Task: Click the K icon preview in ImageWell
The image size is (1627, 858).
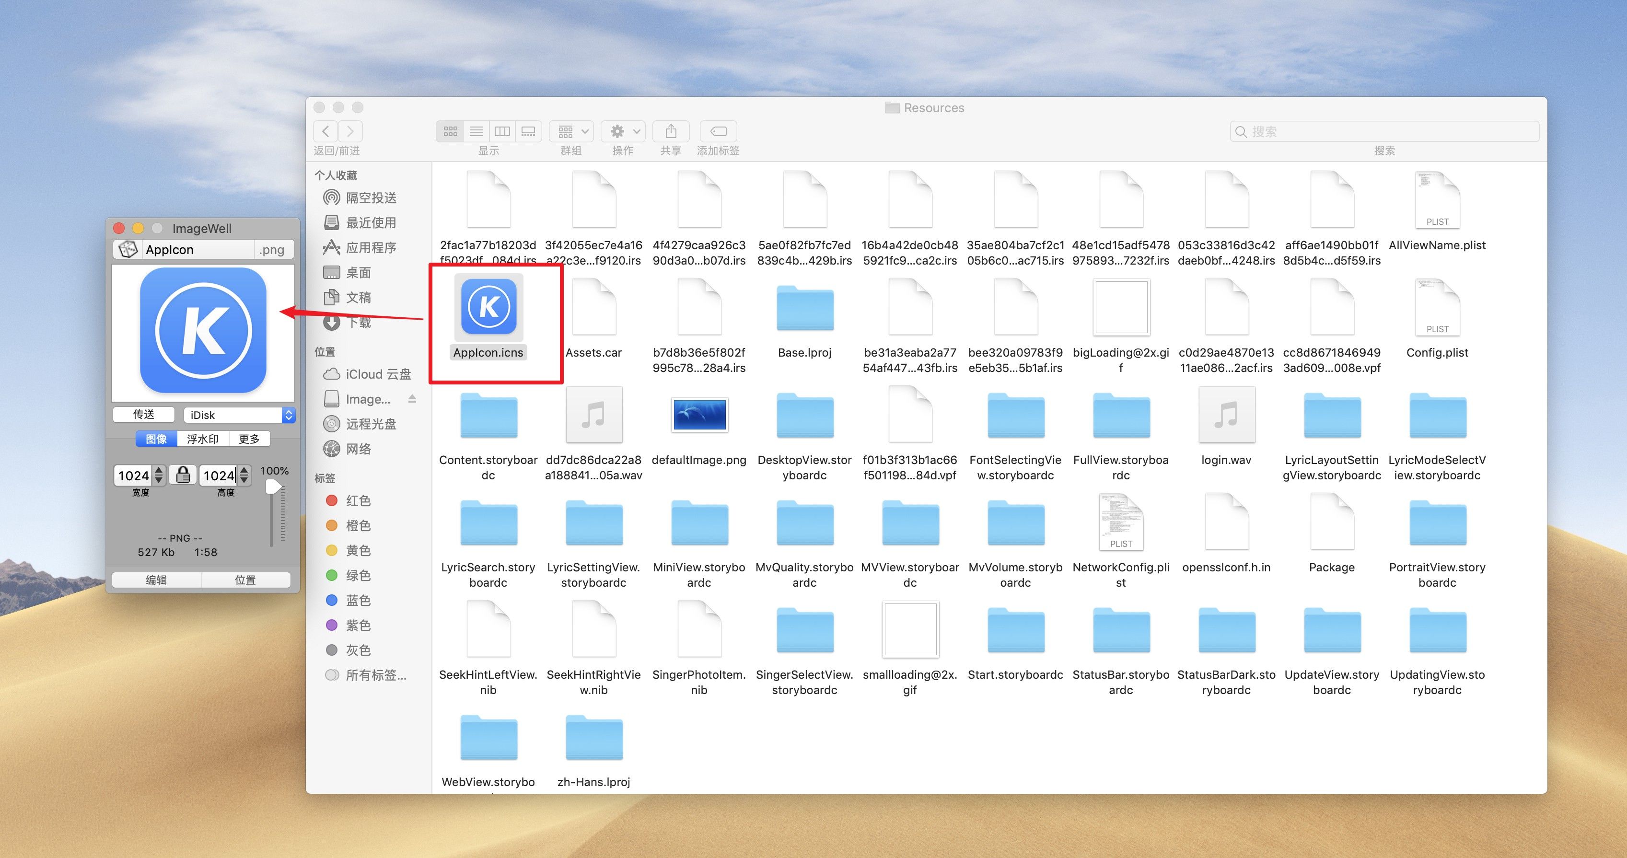Action: (203, 331)
